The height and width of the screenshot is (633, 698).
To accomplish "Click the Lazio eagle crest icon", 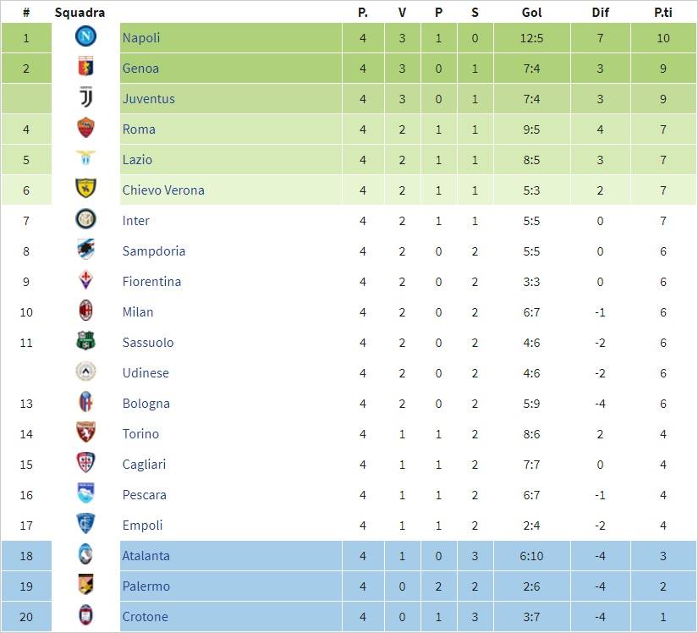I will pyautogui.click(x=85, y=159).
